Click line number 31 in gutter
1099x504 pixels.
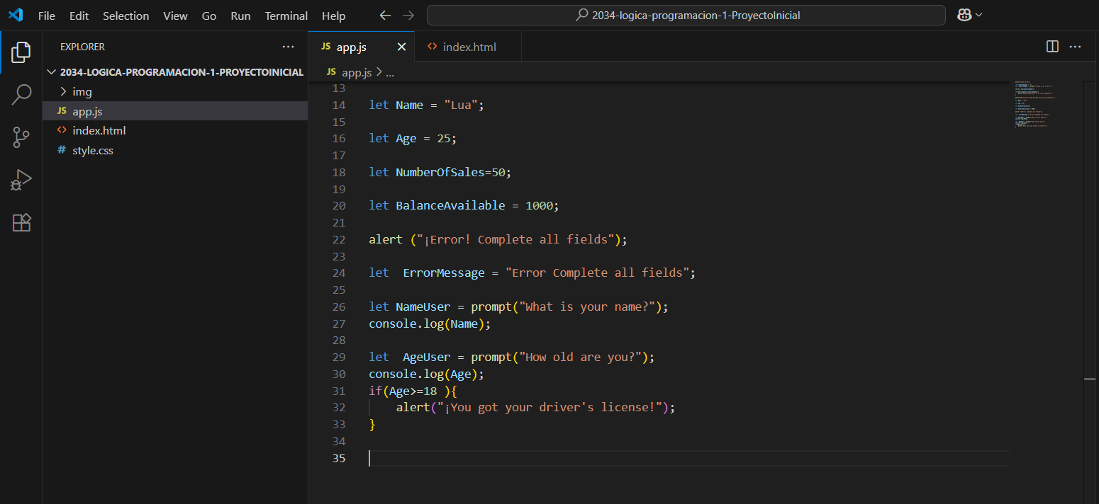(x=338, y=391)
